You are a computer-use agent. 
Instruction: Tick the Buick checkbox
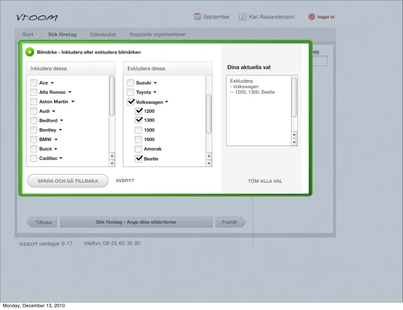point(33,149)
